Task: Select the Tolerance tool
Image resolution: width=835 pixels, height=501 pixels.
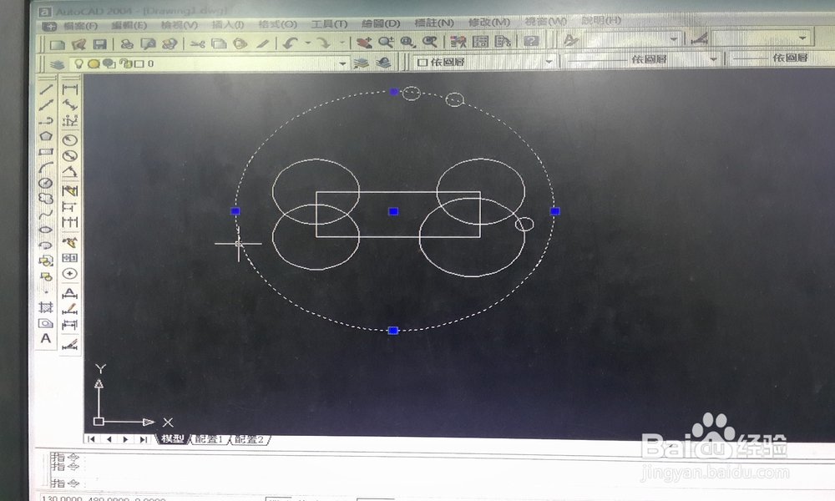Action: (x=70, y=258)
